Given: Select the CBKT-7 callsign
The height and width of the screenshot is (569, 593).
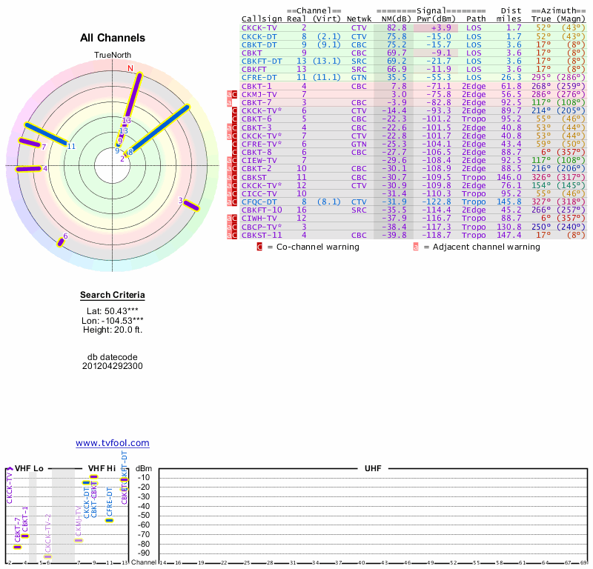Looking at the screenshot, I should [x=256, y=102].
